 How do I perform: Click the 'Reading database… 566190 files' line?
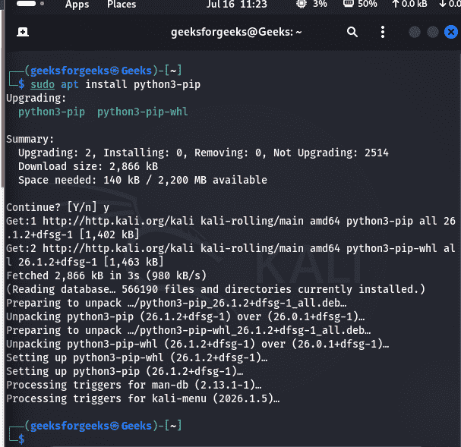coord(216,289)
